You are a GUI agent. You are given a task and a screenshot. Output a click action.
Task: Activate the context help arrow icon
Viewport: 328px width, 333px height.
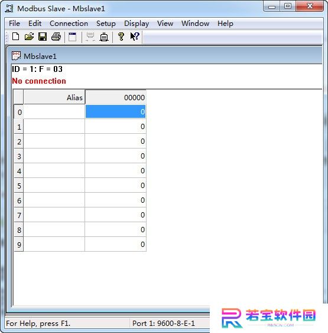click(135, 37)
